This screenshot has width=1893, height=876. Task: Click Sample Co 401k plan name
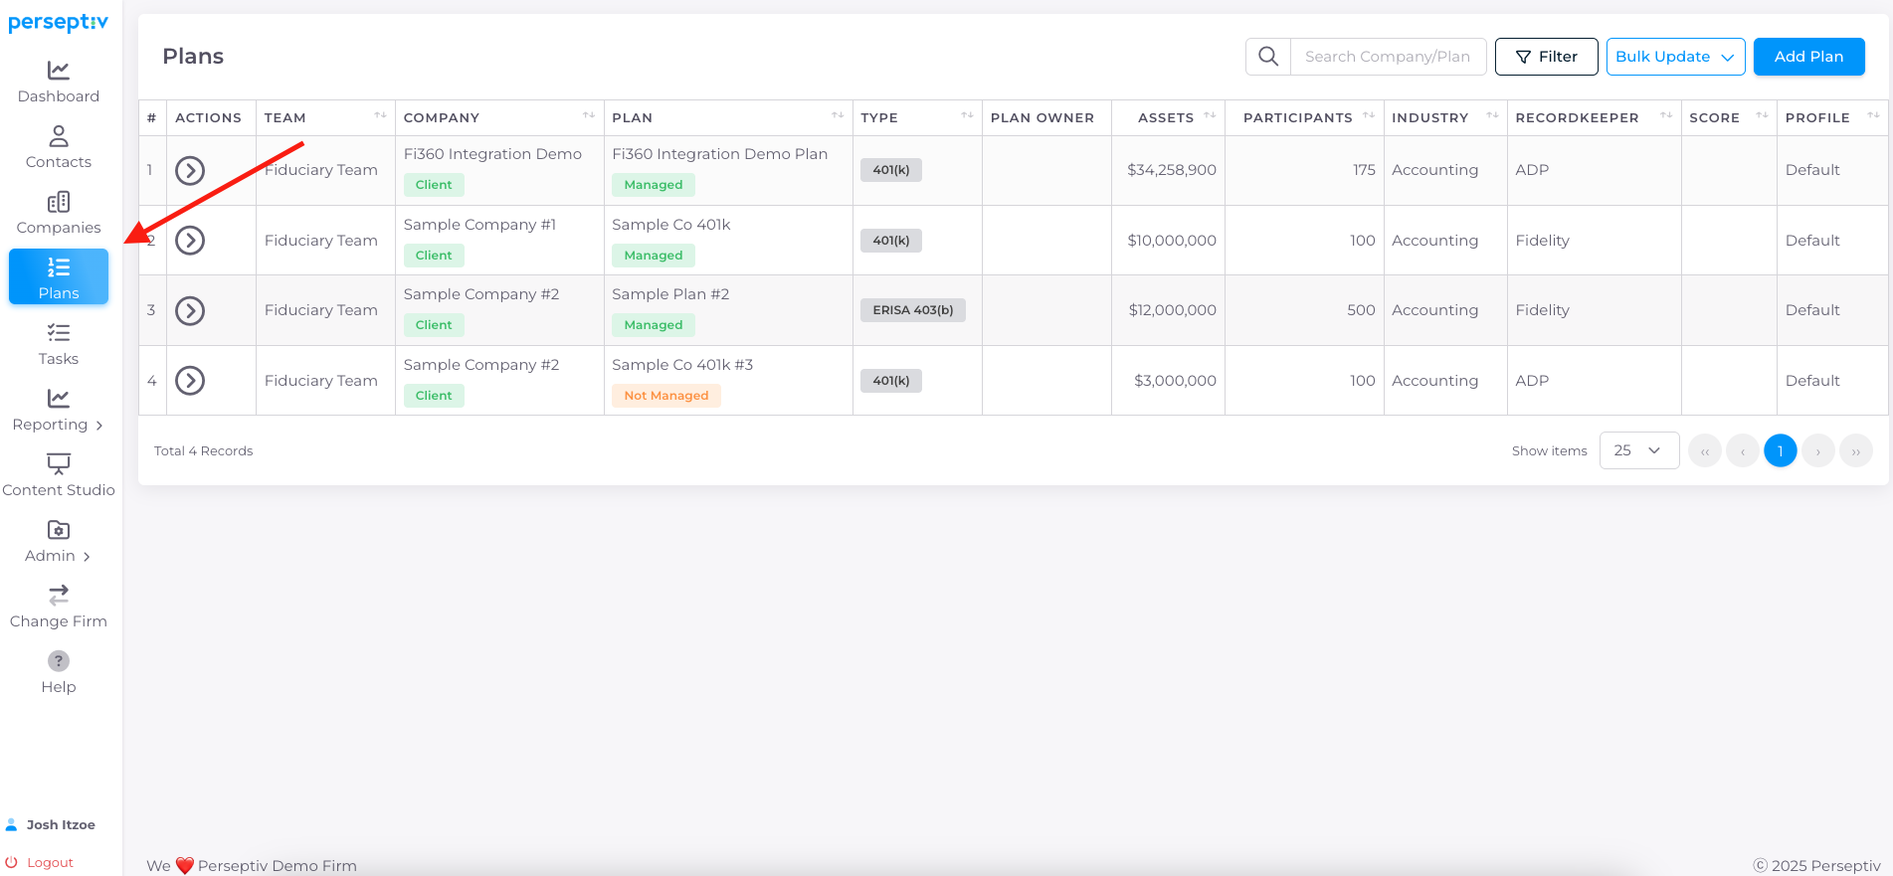671,225
